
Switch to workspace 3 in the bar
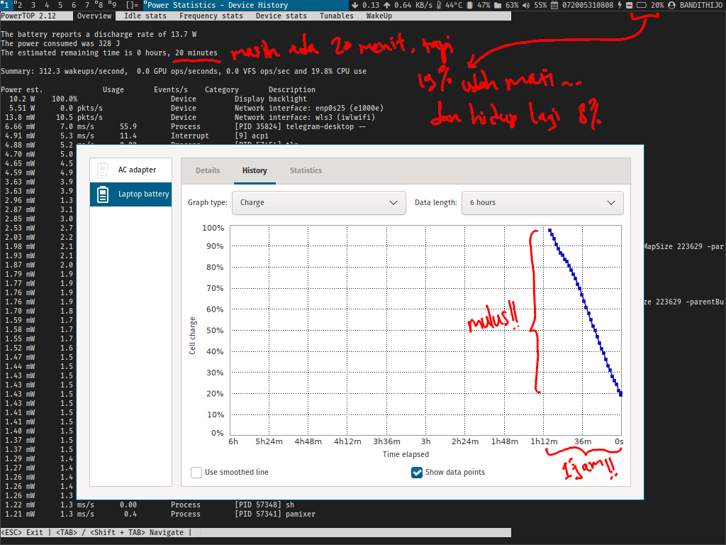tap(31, 5)
